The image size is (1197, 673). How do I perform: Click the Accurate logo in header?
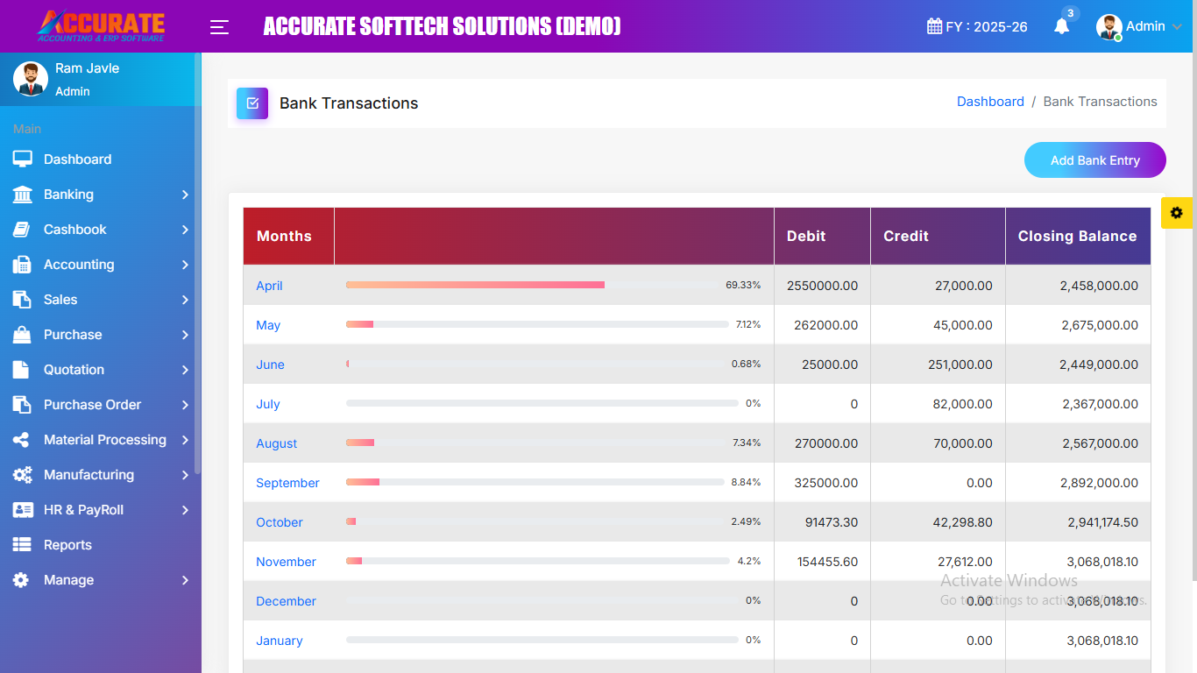point(101,26)
